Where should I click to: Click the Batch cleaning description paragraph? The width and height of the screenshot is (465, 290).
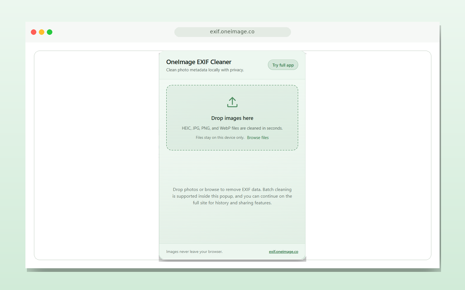tap(232, 196)
